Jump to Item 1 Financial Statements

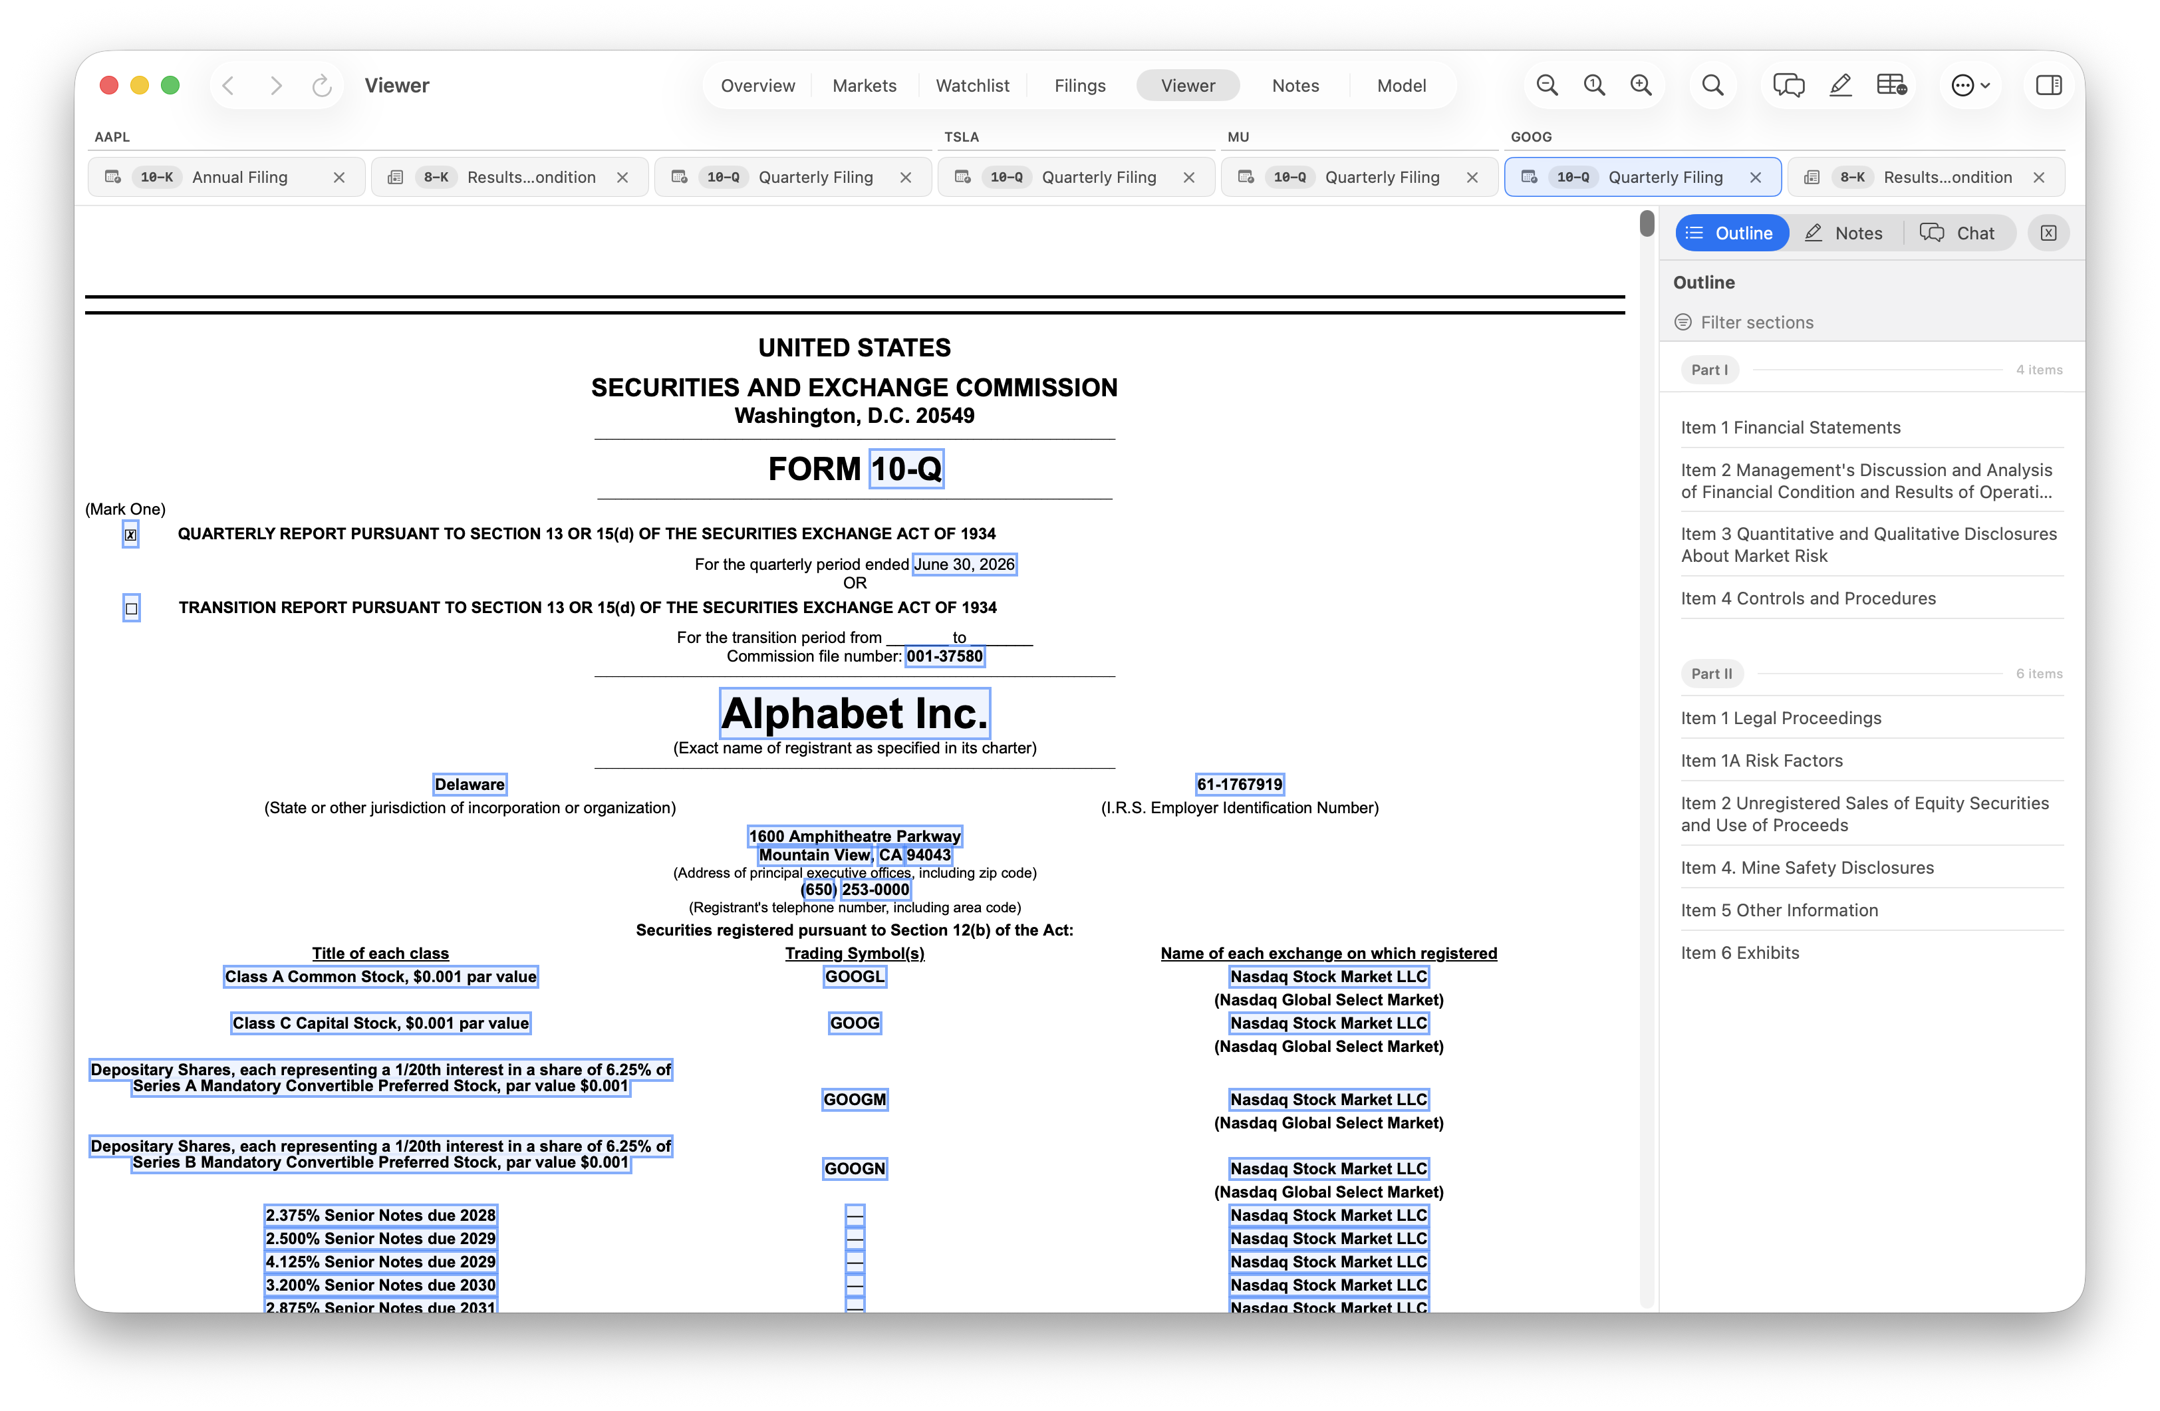[1790, 428]
